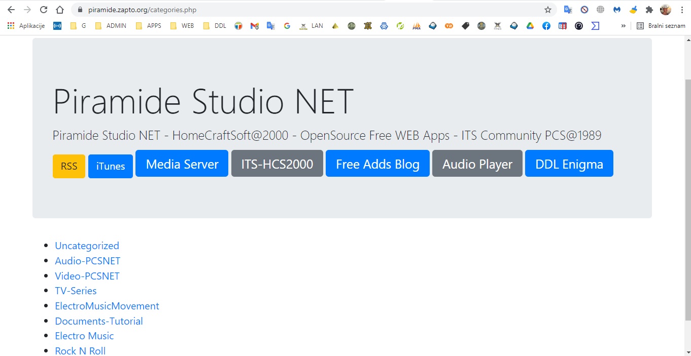Open the broom cleaner extension
This screenshot has height=356, width=691.
coord(633,10)
